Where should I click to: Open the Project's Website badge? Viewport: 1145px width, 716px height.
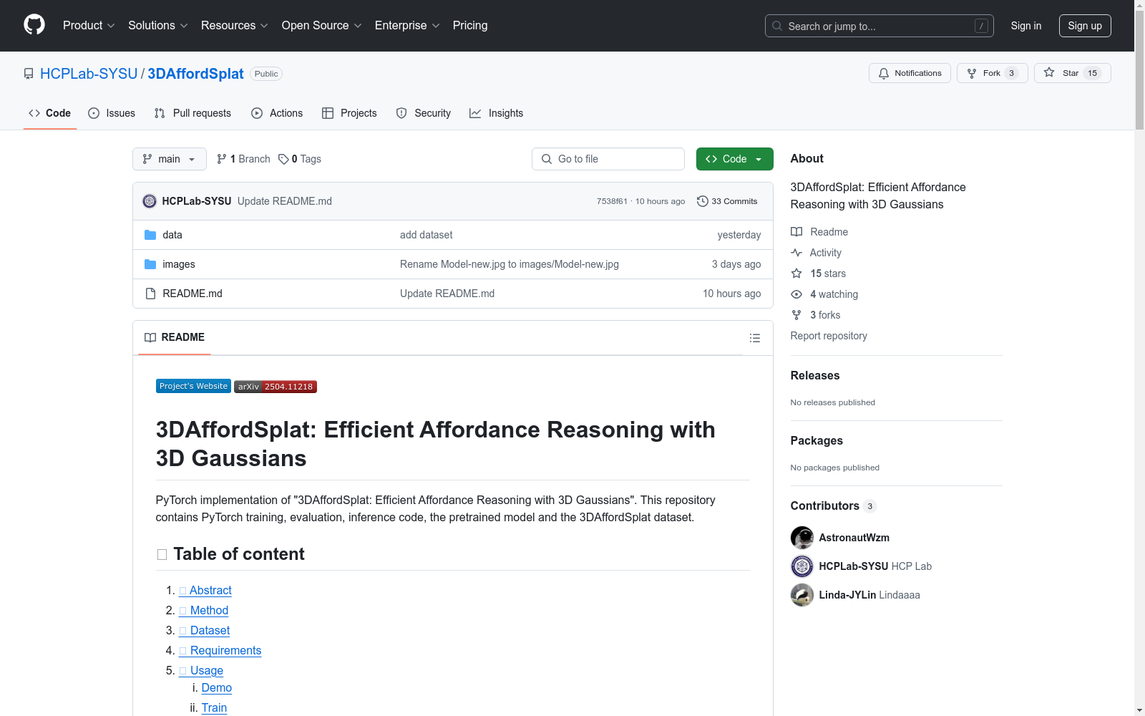[193, 386]
